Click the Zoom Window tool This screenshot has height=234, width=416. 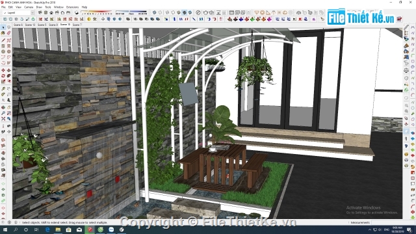tap(8, 112)
